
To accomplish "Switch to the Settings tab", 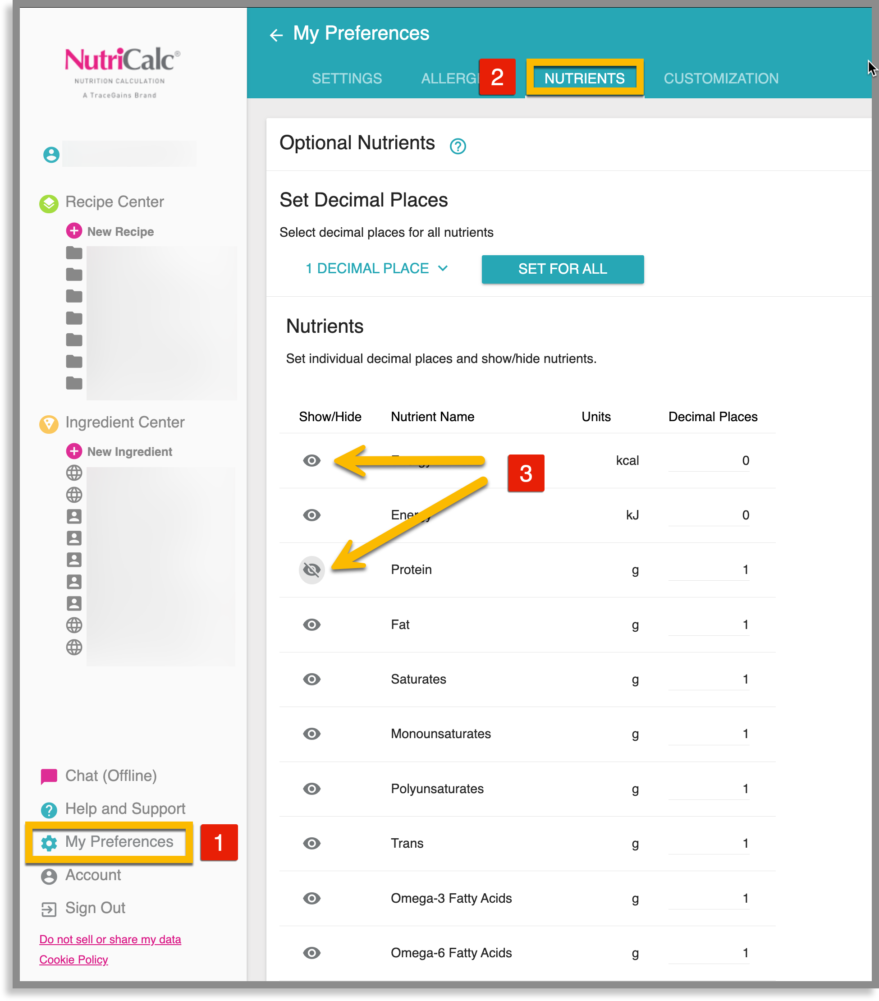I will [347, 78].
